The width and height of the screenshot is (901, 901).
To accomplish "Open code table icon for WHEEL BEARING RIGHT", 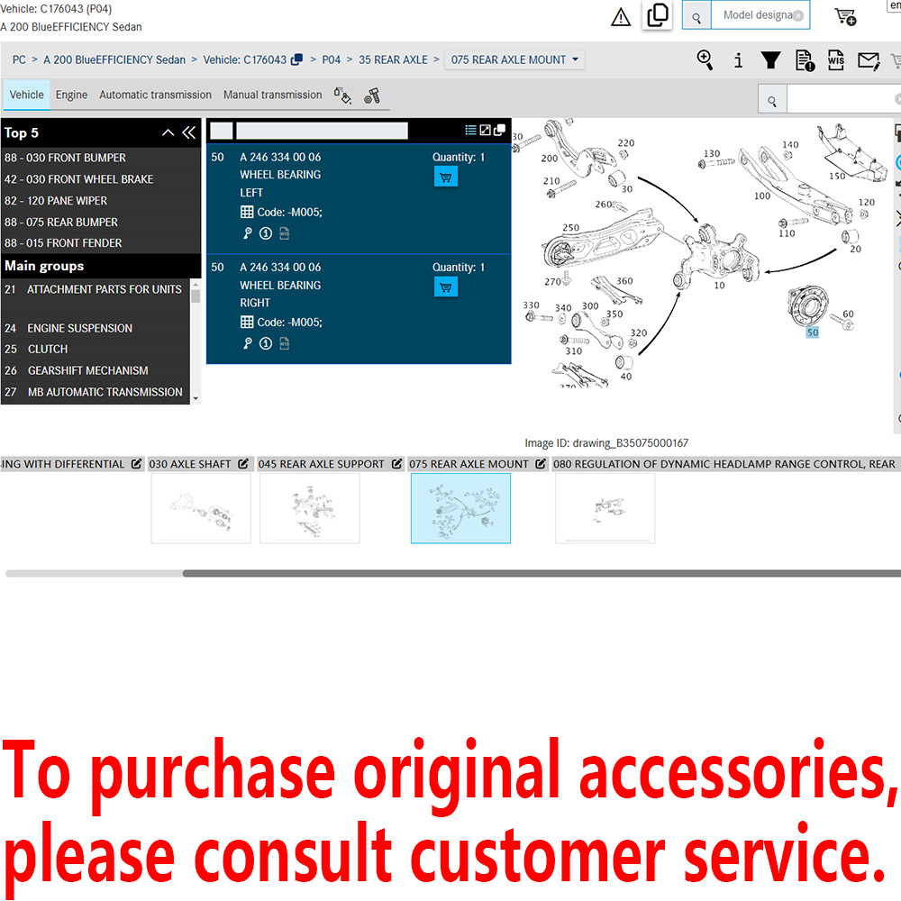I will 247,323.
